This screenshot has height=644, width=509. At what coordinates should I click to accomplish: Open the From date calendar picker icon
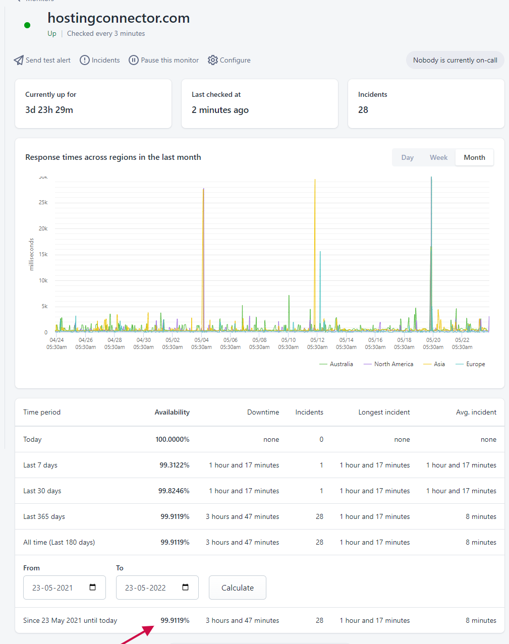(93, 588)
